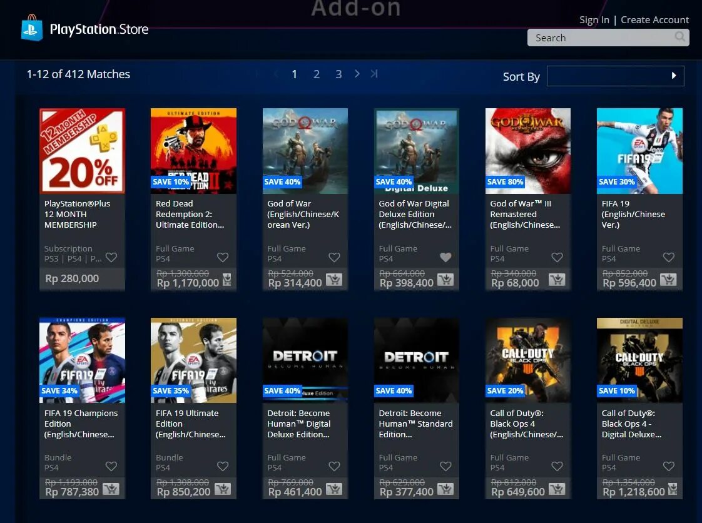Open Black Ops 4 SAVE 20% cover

click(x=528, y=360)
